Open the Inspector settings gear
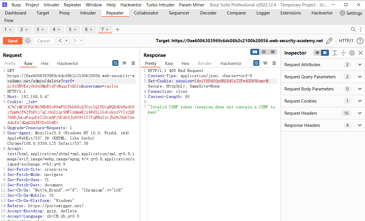Screen dimensions: 365x221 [352, 53]
